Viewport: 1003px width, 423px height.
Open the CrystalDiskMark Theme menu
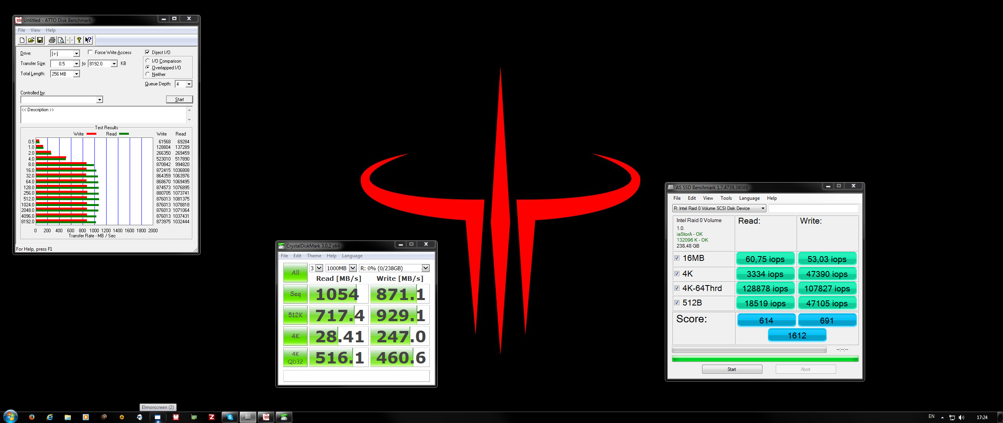(x=314, y=256)
